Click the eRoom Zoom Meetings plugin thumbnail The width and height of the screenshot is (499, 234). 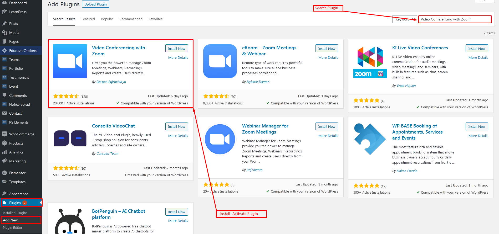[220, 61]
